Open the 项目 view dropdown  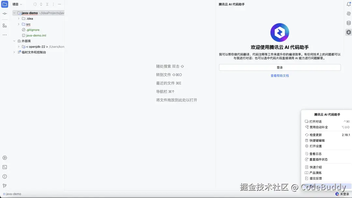coord(16,4)
